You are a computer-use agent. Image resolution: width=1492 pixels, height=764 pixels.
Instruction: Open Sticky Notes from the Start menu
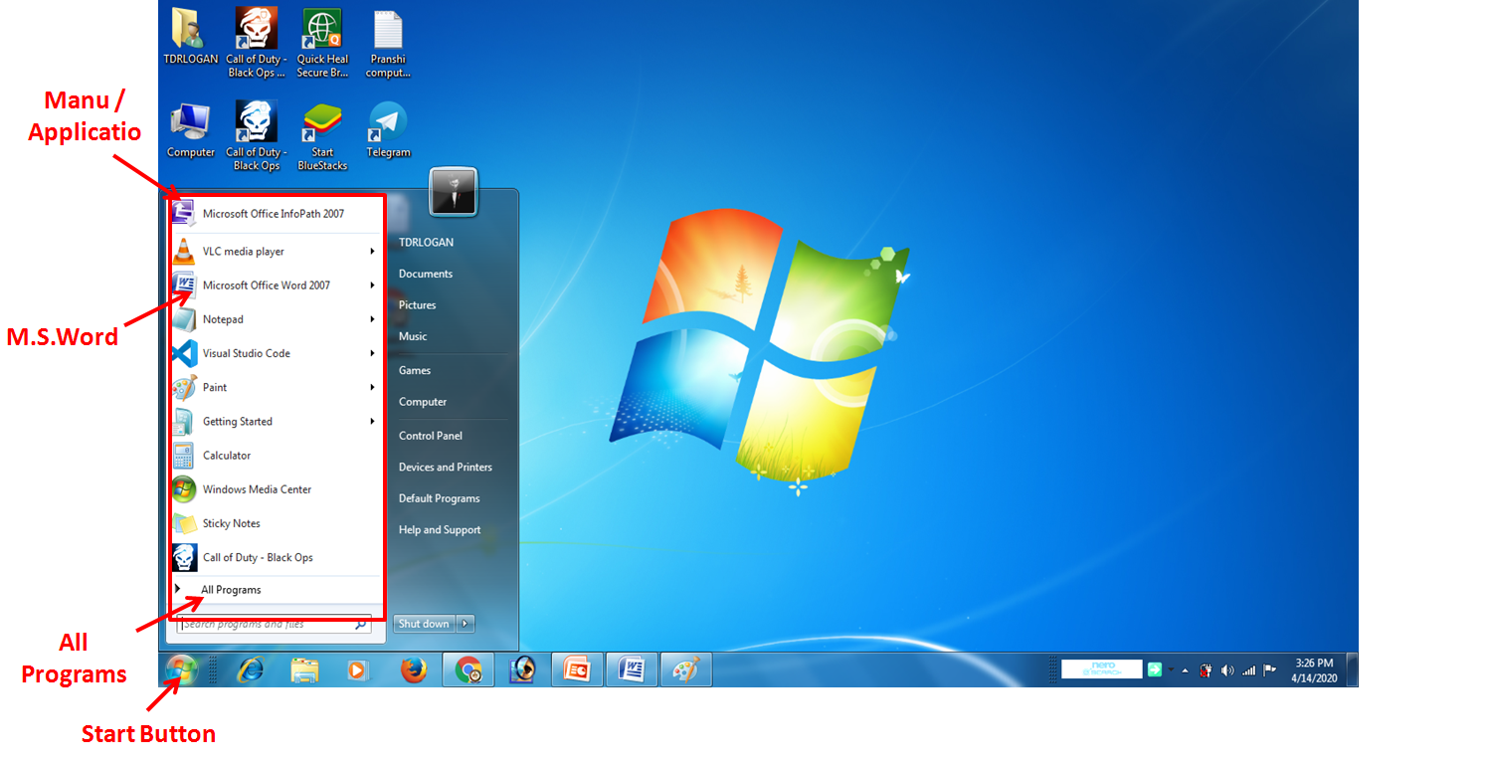coord(275,523)
